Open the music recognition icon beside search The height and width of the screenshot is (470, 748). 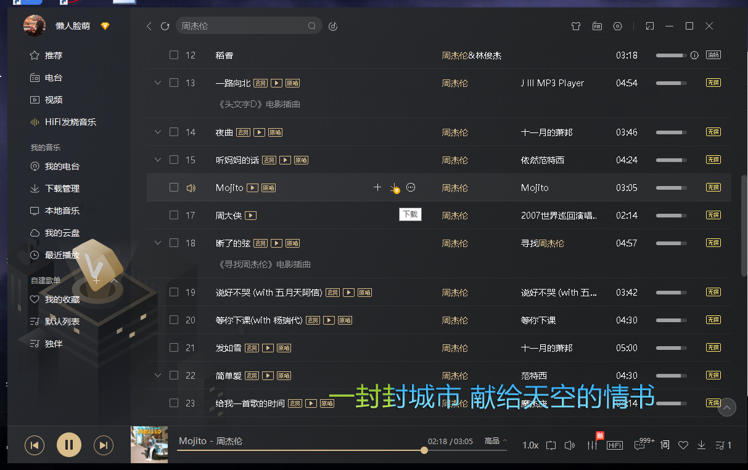point(333,26)
